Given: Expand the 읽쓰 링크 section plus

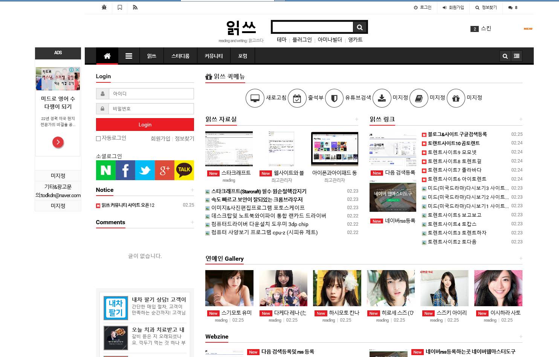Looking at the screenshot, I should click(521, 119).
